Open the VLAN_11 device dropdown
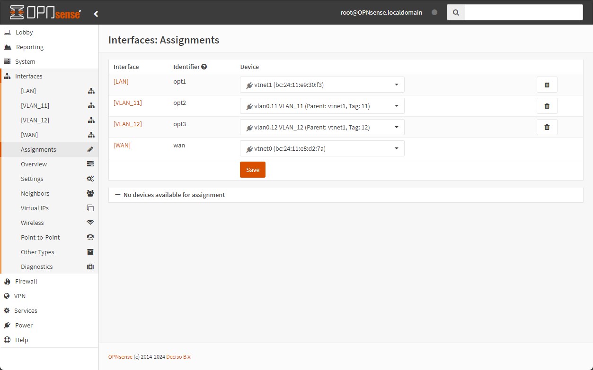 (322, 106)
